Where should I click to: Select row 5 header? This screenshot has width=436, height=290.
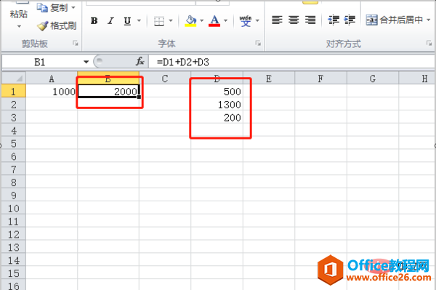pos(14,143)
